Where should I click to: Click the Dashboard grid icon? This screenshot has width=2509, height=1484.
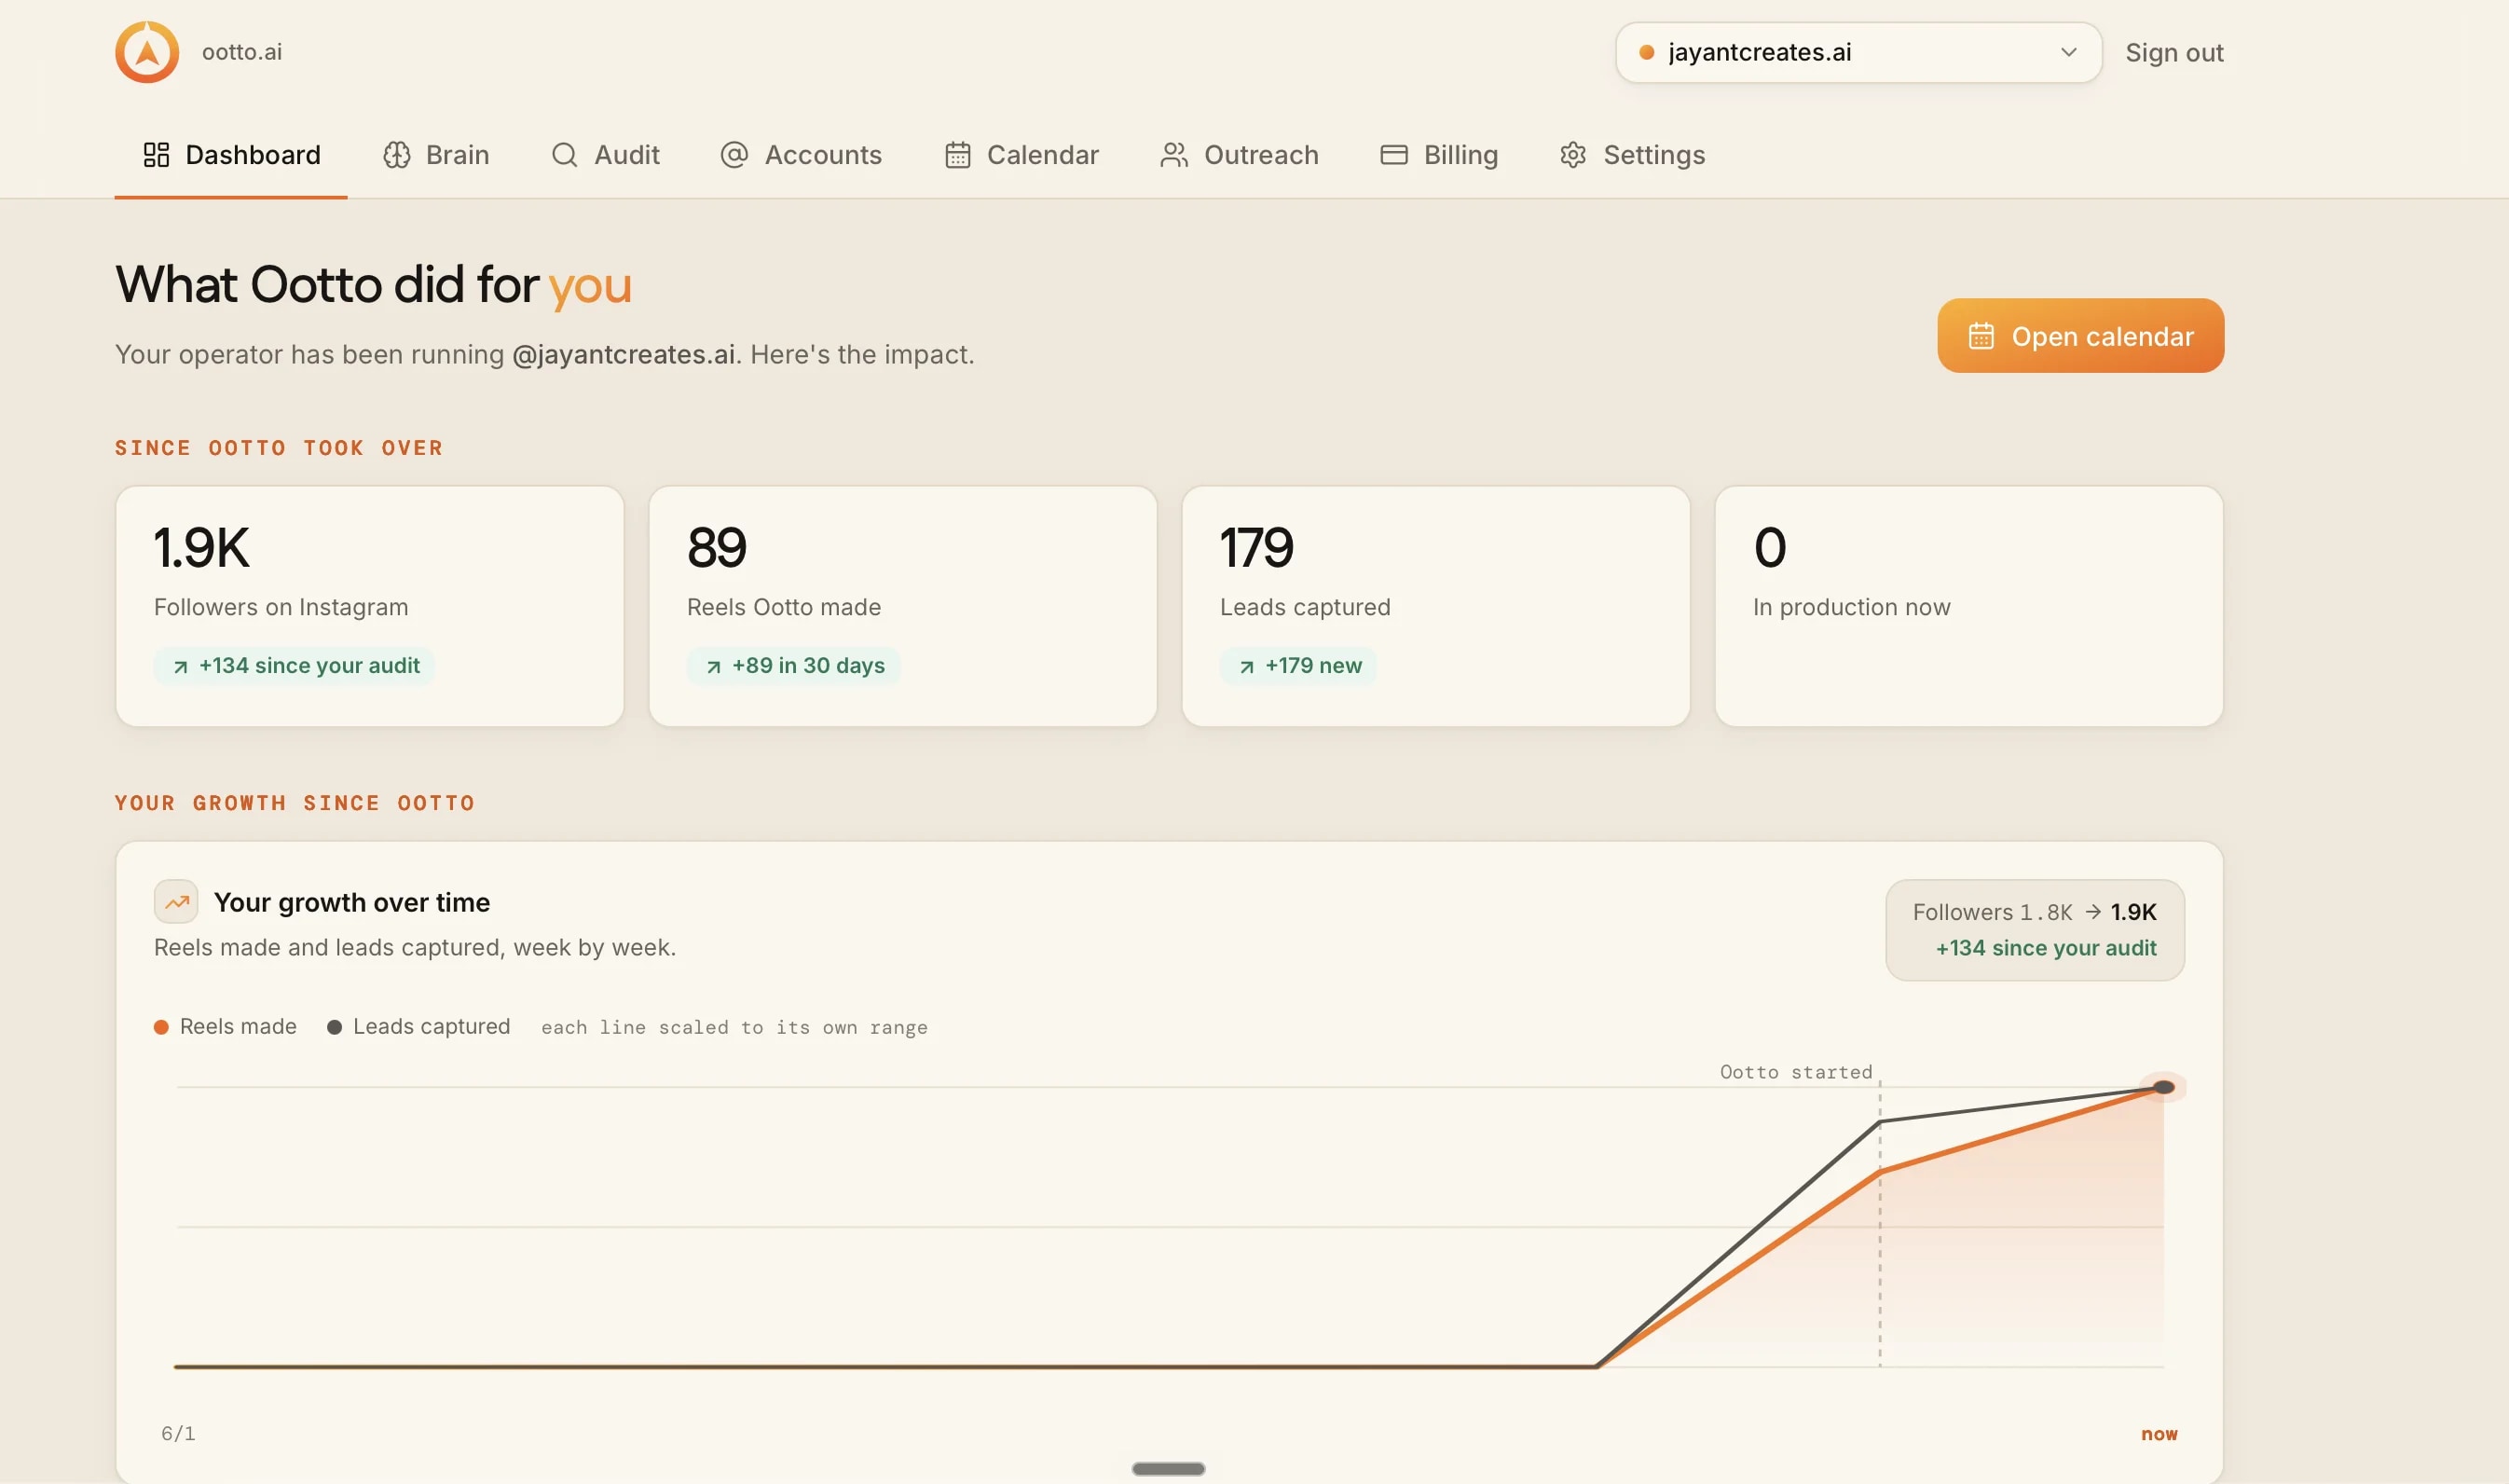coord(156,155)
